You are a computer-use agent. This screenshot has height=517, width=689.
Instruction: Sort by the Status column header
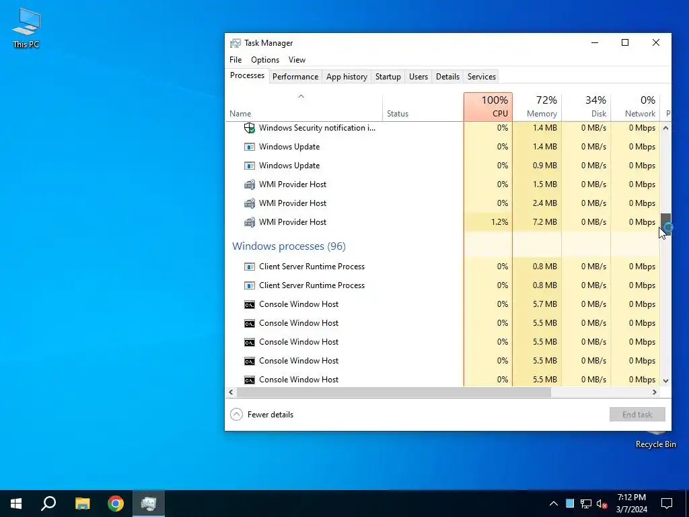coord(423,106)
